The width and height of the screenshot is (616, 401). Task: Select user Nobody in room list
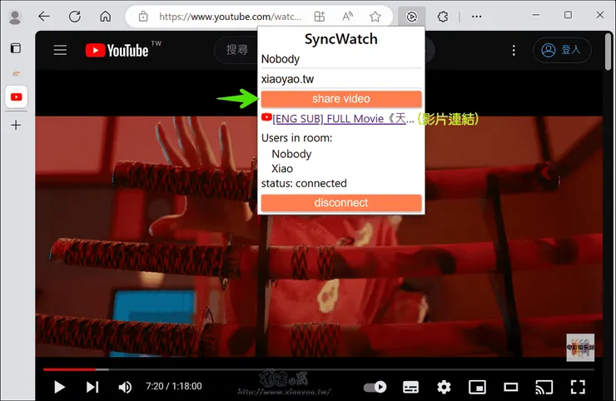point(291,154)
